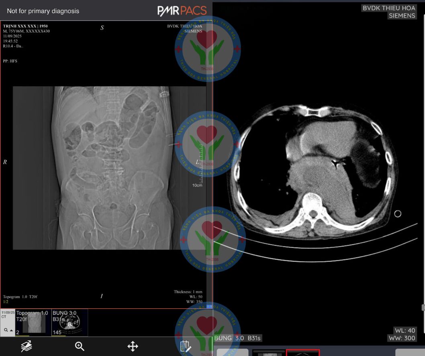Click the 'BUNG 3.0 B31s' axial series label

(x=237, y=338)
